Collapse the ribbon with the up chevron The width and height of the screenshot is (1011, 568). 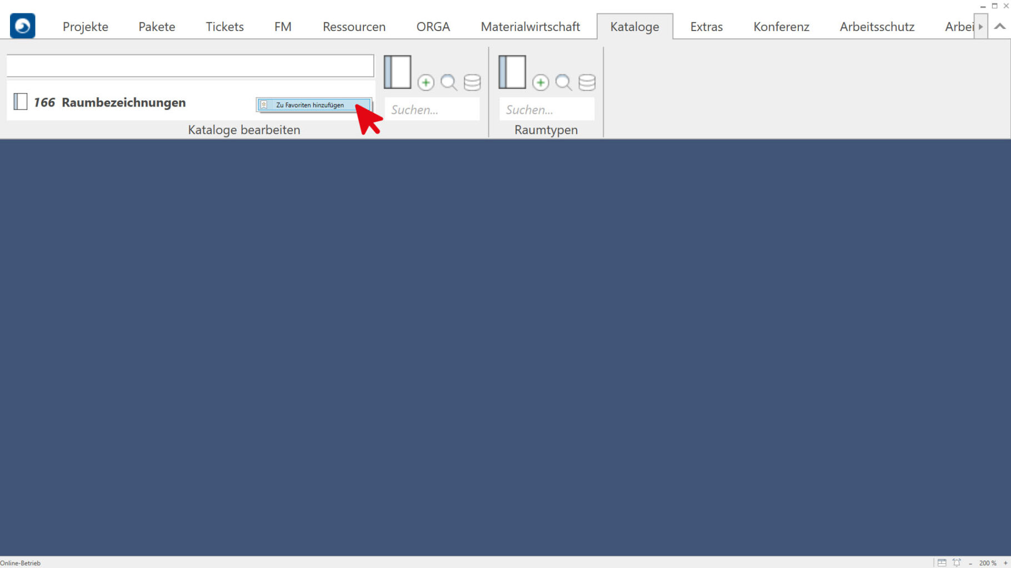pyautogui.click(x=1000, y=27)
